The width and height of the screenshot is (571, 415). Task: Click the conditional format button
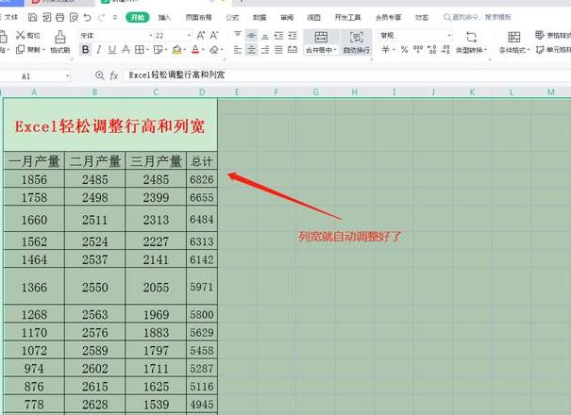coord(513,41)
